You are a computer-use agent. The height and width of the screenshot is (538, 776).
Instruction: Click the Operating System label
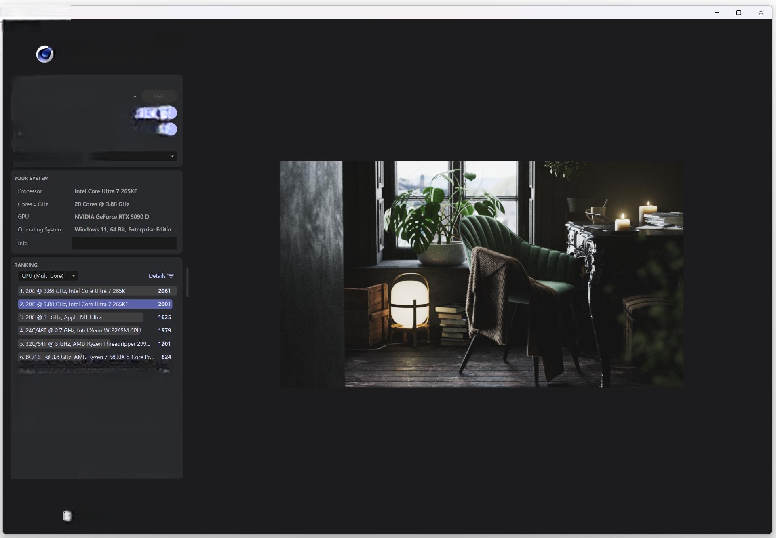click(40, 229)
